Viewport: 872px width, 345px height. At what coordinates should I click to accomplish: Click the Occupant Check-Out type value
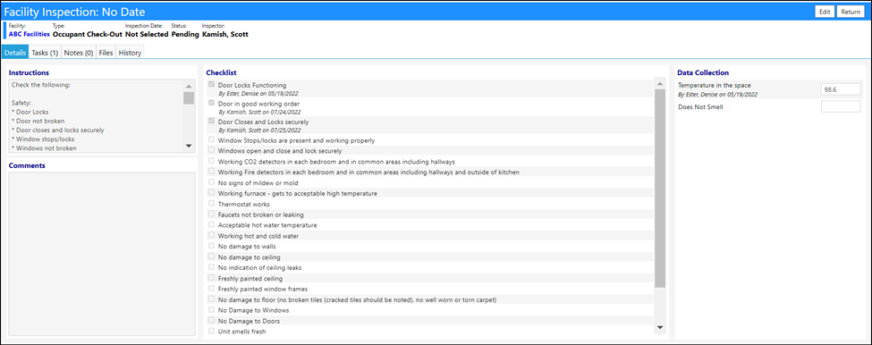click(88, 34)
